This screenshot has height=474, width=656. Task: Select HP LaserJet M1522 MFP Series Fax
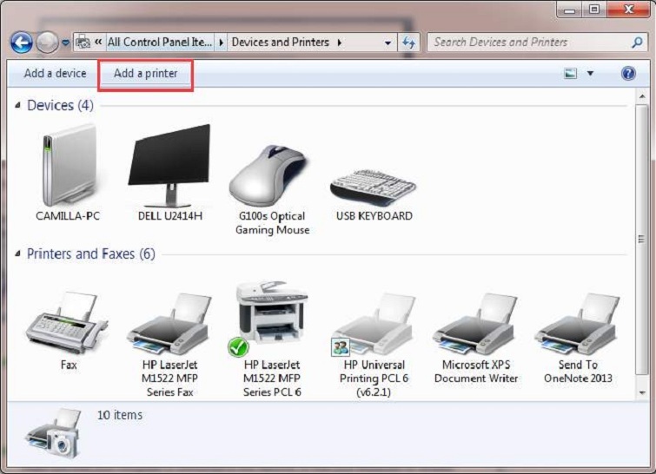click(x=170, y=324)
